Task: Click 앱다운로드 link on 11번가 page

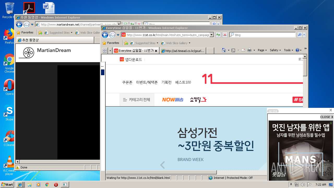Action: (x=131, y=60)
